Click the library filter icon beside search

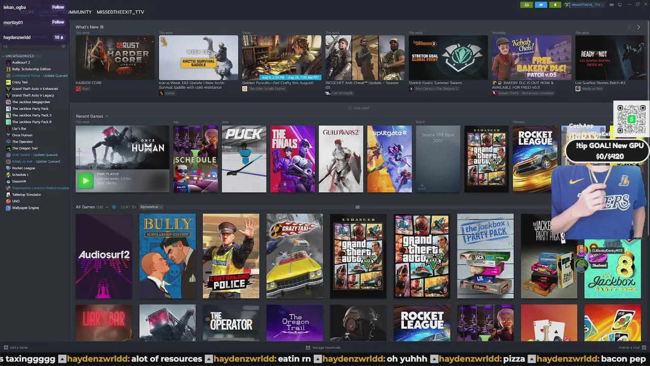pos(63,46)
